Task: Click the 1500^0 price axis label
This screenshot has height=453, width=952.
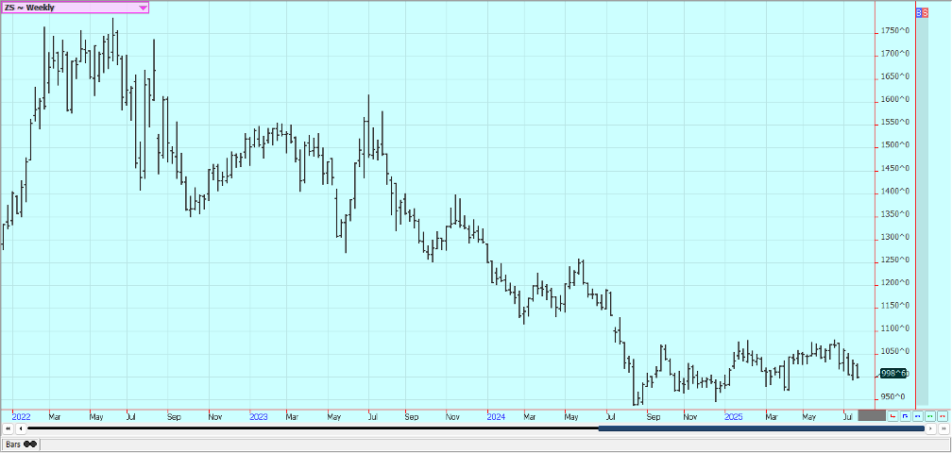Action: [x=895, y=145]
